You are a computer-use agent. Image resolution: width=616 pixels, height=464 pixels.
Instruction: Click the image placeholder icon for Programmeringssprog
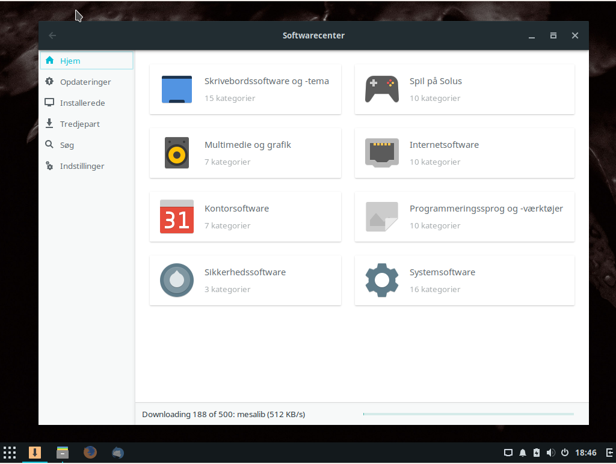click(382, 217)
